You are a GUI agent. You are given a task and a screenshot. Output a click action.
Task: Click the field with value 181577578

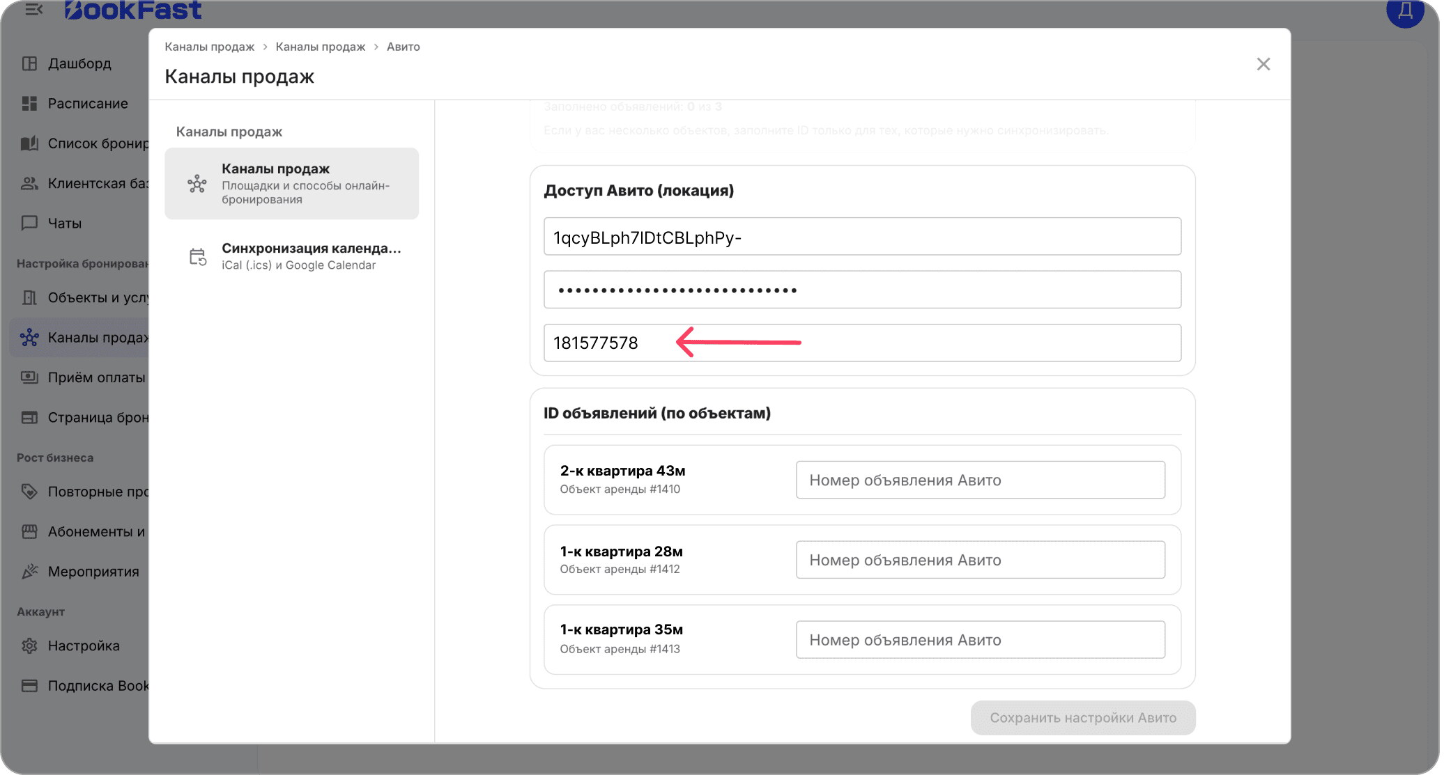pyautogui.click(x=863, y=343)
